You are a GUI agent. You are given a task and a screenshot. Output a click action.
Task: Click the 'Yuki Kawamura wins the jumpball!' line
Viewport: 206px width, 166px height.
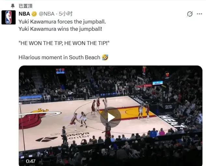coord(60,29)
